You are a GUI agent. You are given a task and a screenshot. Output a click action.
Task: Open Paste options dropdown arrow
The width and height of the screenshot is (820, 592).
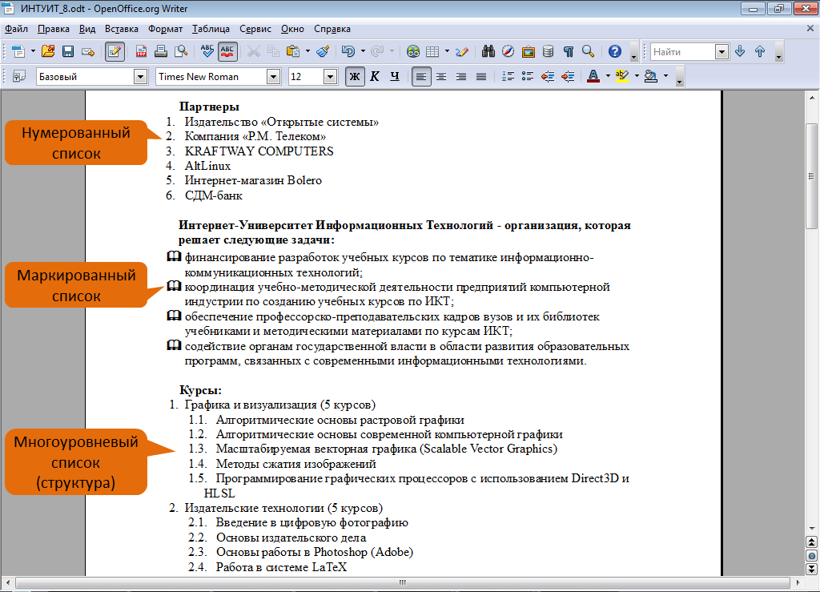307,51
